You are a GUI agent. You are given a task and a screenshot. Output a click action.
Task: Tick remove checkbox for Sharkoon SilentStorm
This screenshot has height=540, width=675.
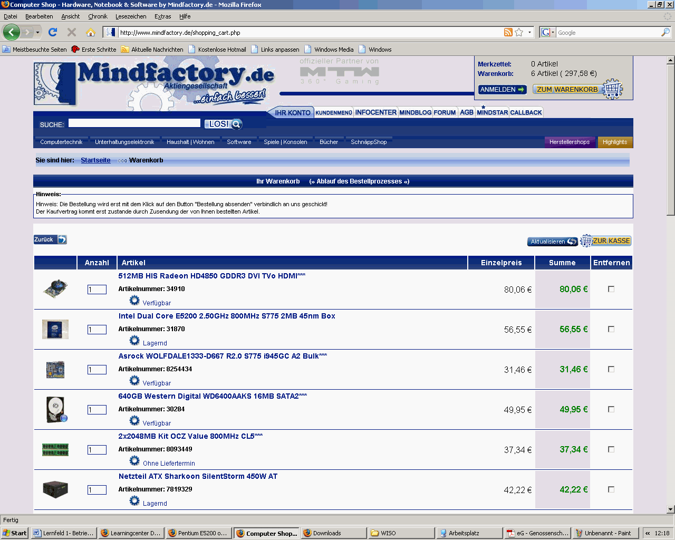[611, 489]
